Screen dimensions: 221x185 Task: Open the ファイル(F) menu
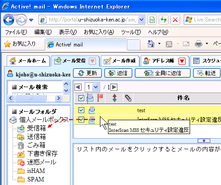click(16, 32)
